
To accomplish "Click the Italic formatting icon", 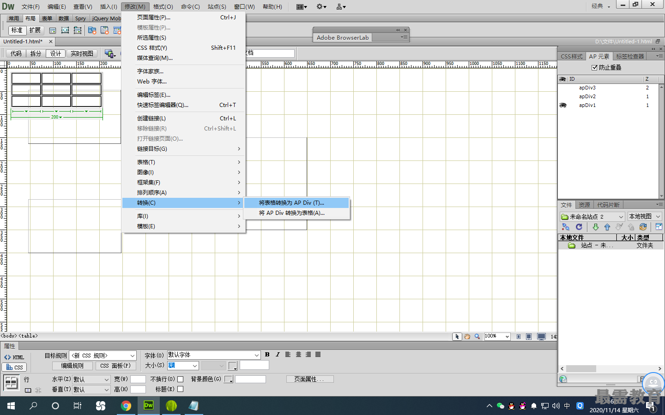I will point(278,355).
